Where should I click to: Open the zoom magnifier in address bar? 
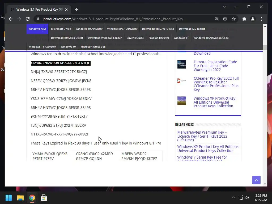click(216, 19)
